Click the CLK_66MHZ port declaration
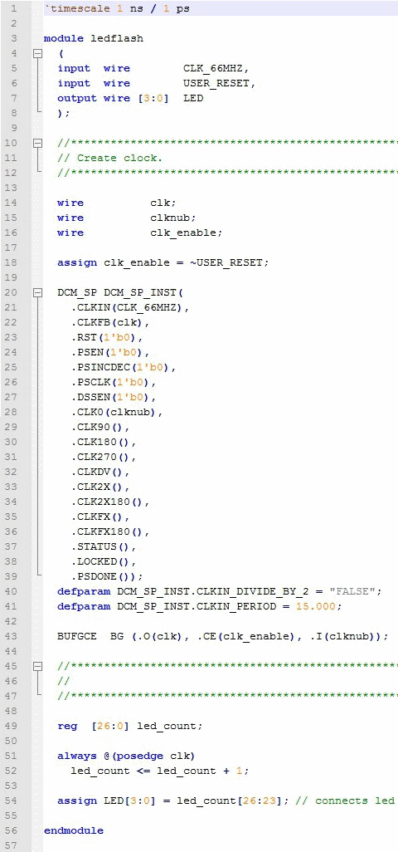Viewport: 398px width, 852px height. tap(216, 68)
